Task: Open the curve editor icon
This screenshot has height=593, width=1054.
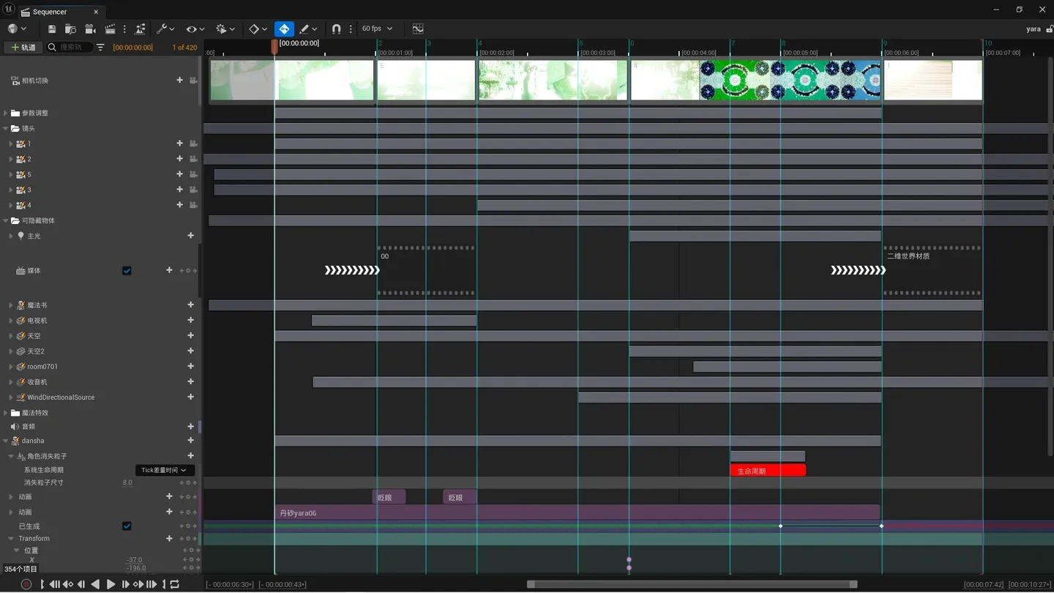Action: [x=418, y=29]
